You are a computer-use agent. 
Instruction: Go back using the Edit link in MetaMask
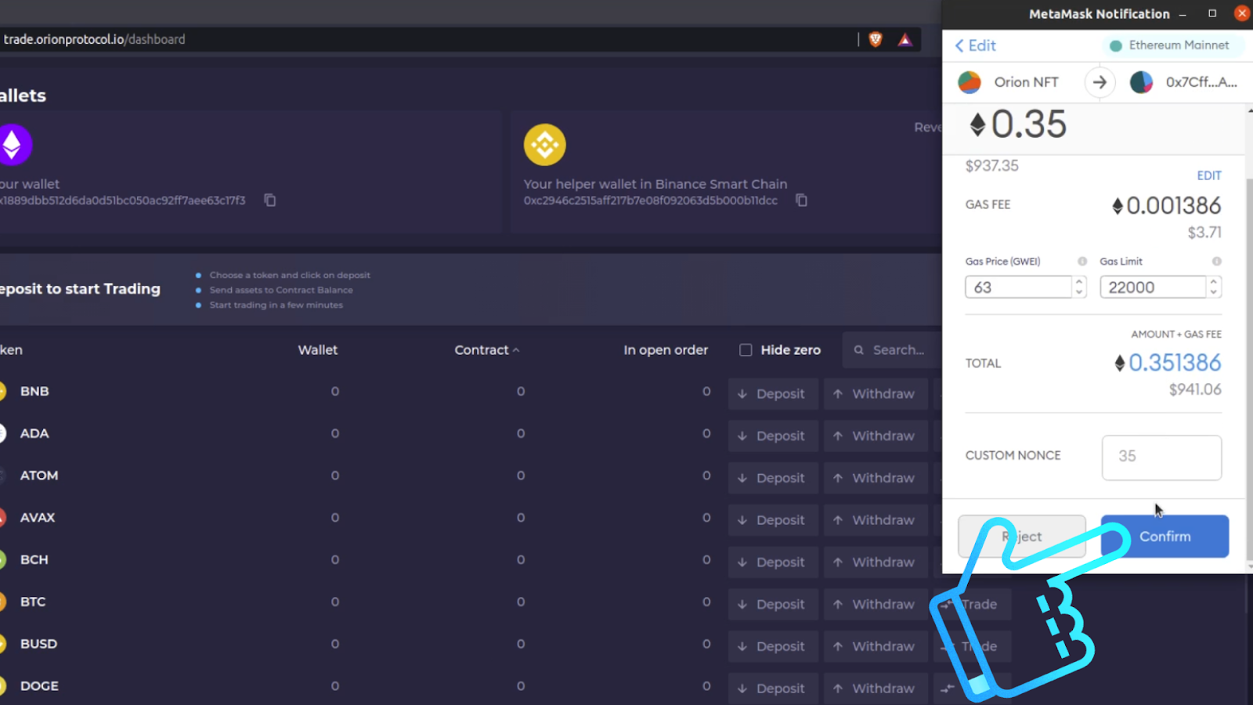975,45
